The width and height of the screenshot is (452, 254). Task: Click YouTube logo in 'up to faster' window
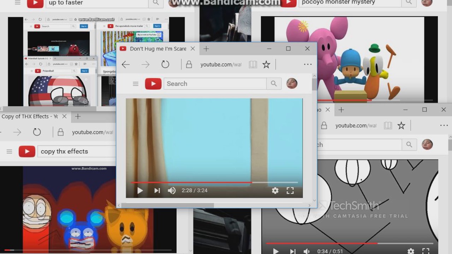35,3
